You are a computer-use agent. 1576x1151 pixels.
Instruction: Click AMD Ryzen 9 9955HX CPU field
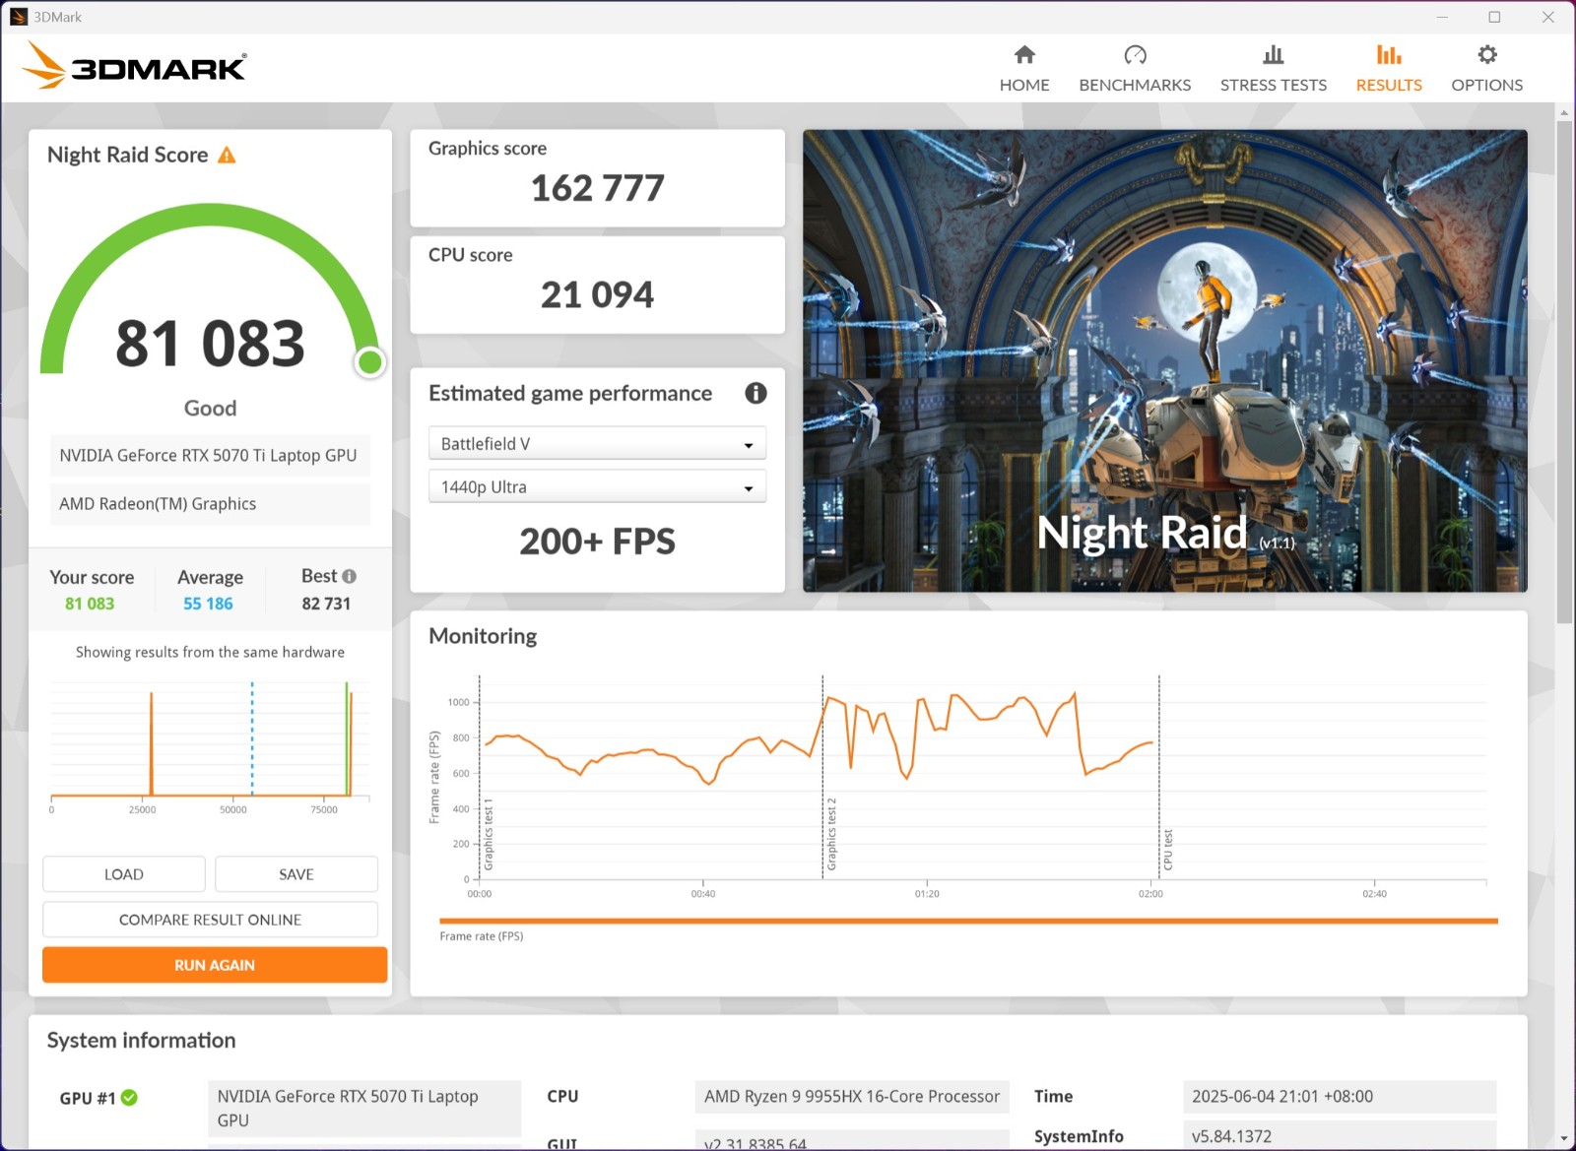pyautogui.click(x=852, y=1096)
